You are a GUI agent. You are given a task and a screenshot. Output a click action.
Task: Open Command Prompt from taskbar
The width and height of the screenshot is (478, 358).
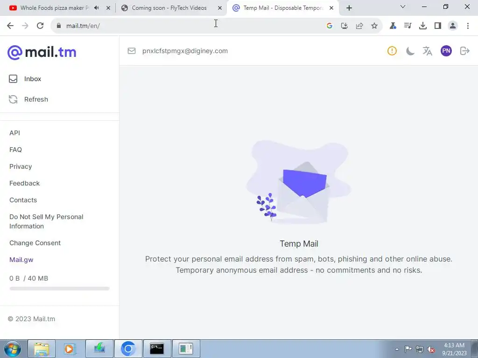[157, 349]
